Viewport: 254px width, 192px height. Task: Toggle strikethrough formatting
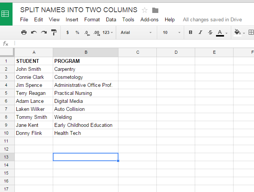[210, 32]
